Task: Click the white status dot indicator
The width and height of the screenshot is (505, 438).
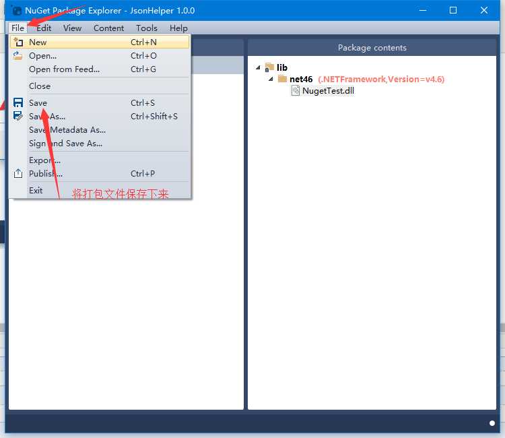Action: [x=492, y=423]
